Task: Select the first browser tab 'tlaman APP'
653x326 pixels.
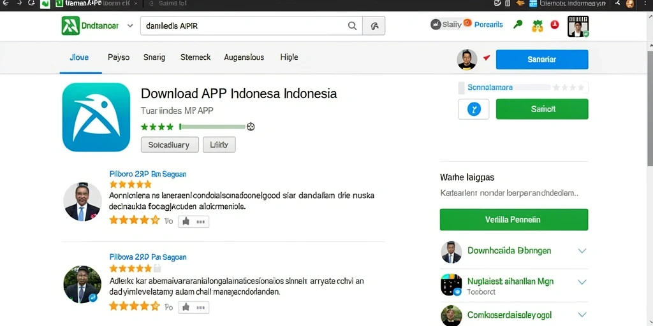Action: (97, 3)
